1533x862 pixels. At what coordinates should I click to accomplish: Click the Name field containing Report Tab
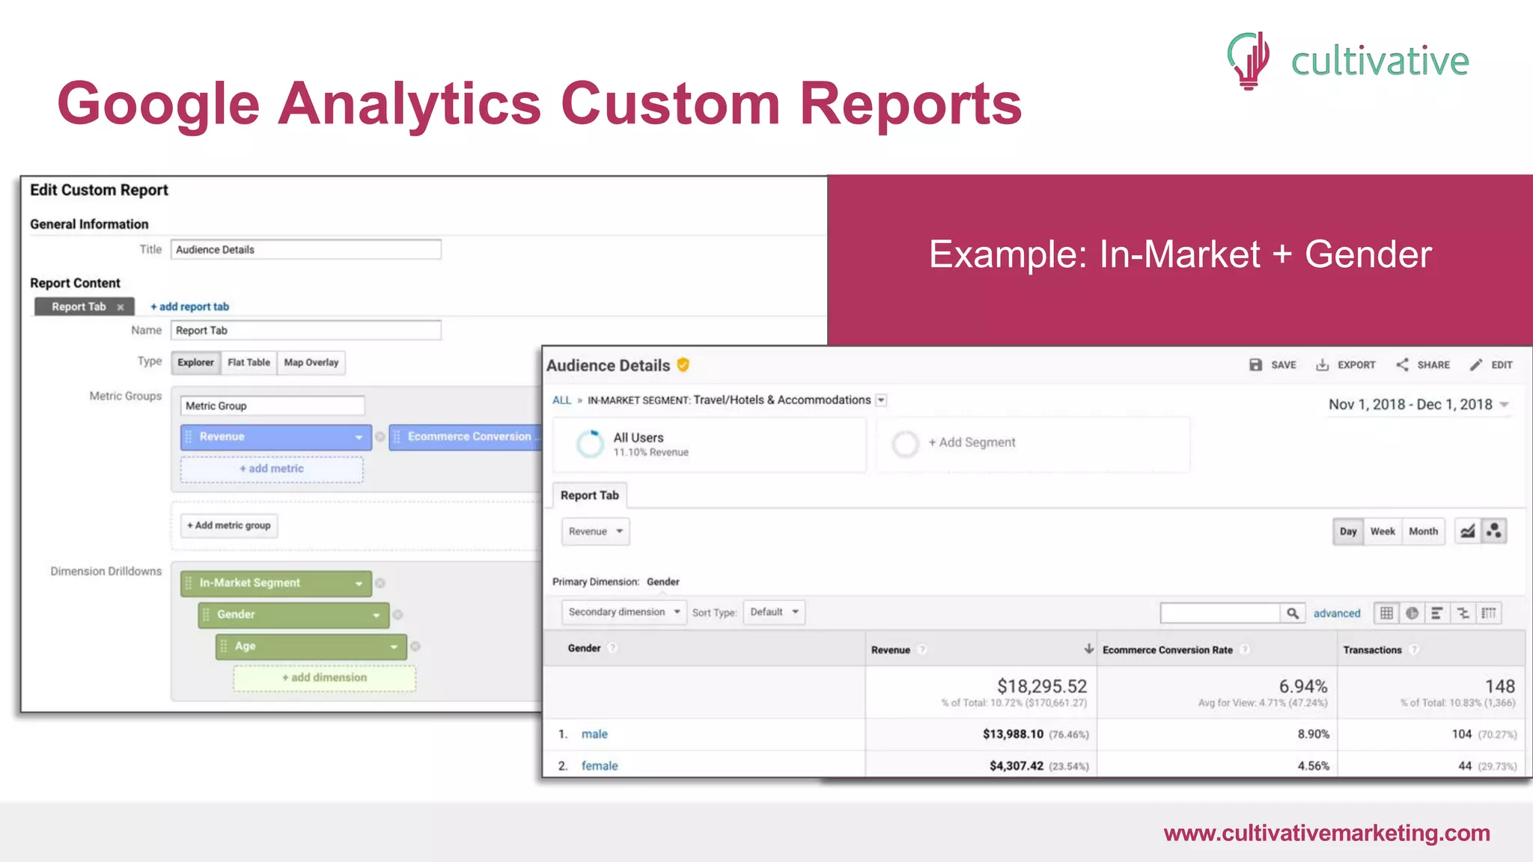(306, 330)
